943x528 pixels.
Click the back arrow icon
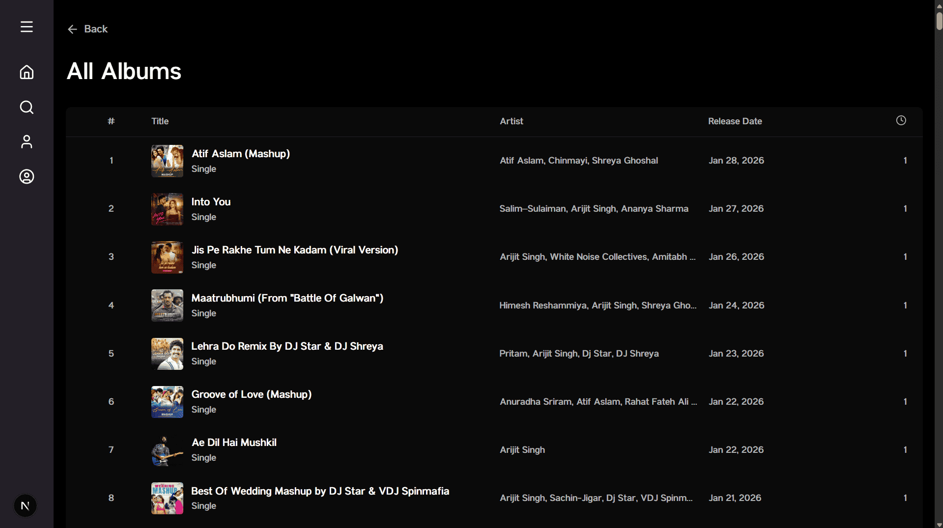click(x=72, y=29)
